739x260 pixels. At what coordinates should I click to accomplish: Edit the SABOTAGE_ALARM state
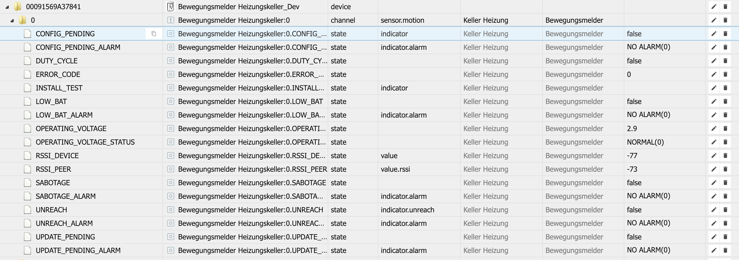pos(714,196)
